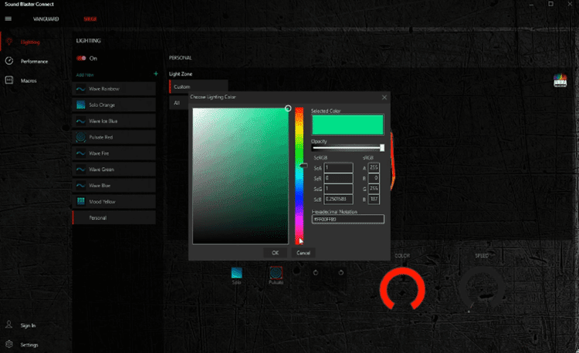The height and width of the screenshot is (353, 579).
Task: Switch to the VANGUARD device tab
Action: click(48, 17)
